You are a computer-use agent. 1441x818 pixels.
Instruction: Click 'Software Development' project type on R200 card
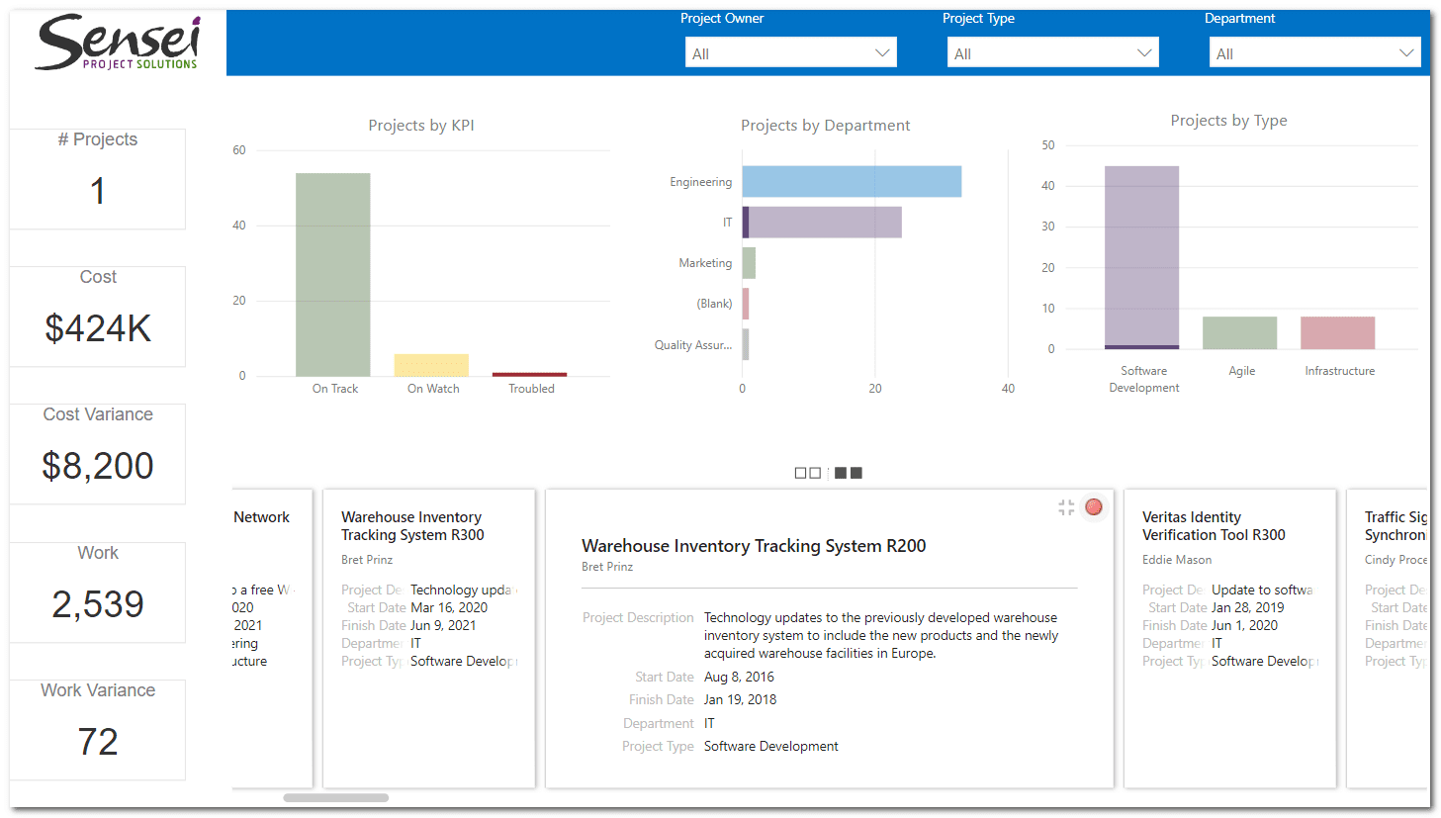771,747
